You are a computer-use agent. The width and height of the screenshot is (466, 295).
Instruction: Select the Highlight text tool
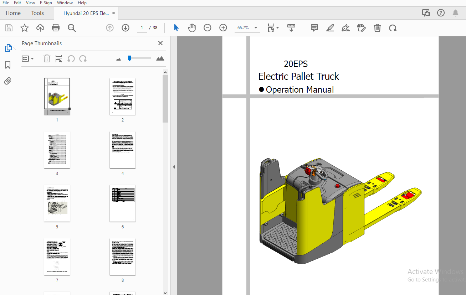pos(330,28)
